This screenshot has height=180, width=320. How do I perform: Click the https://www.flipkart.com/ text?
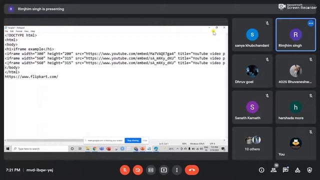pyautogui.click(x=31, y=76)
